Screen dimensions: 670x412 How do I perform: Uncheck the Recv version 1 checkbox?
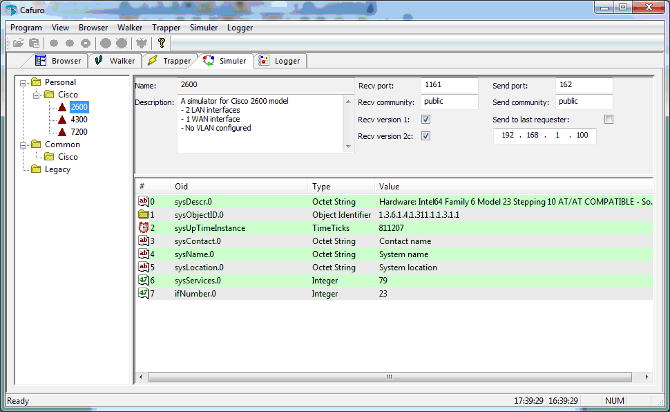[x=426, y=120]
